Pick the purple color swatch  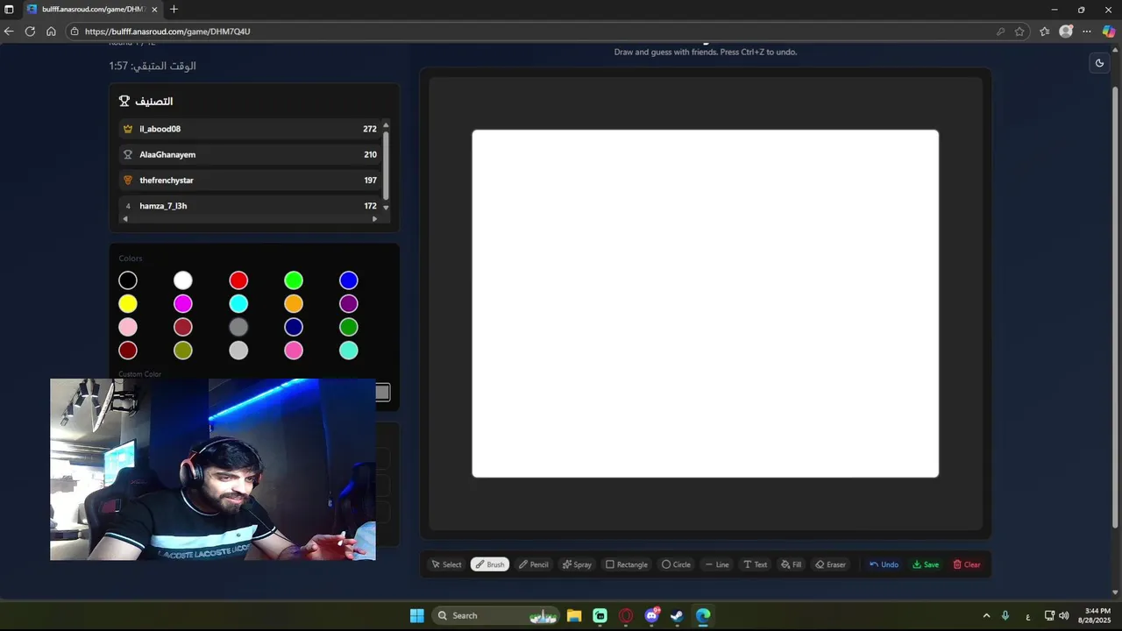coord(349,304)
